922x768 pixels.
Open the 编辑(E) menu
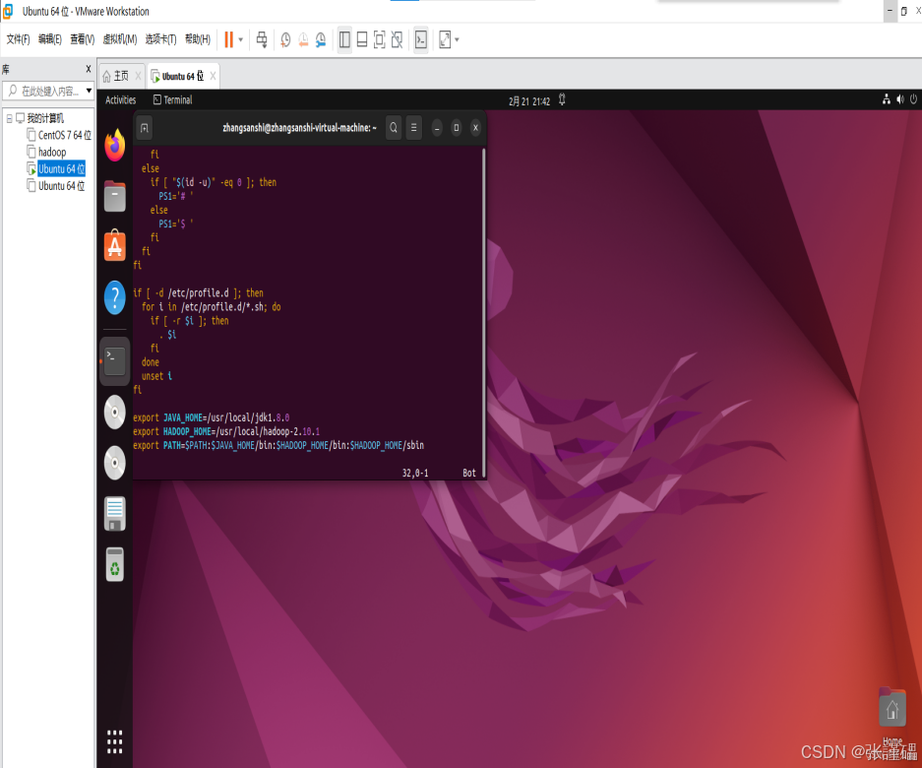pyautogui.click(x=50, y=39)
